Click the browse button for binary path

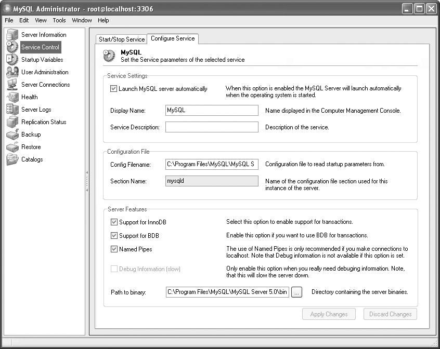[296, 292]
